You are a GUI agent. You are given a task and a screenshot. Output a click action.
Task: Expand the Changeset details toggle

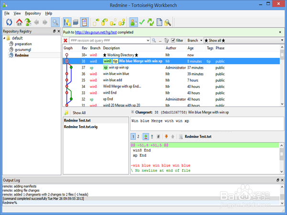click(132, 112)
